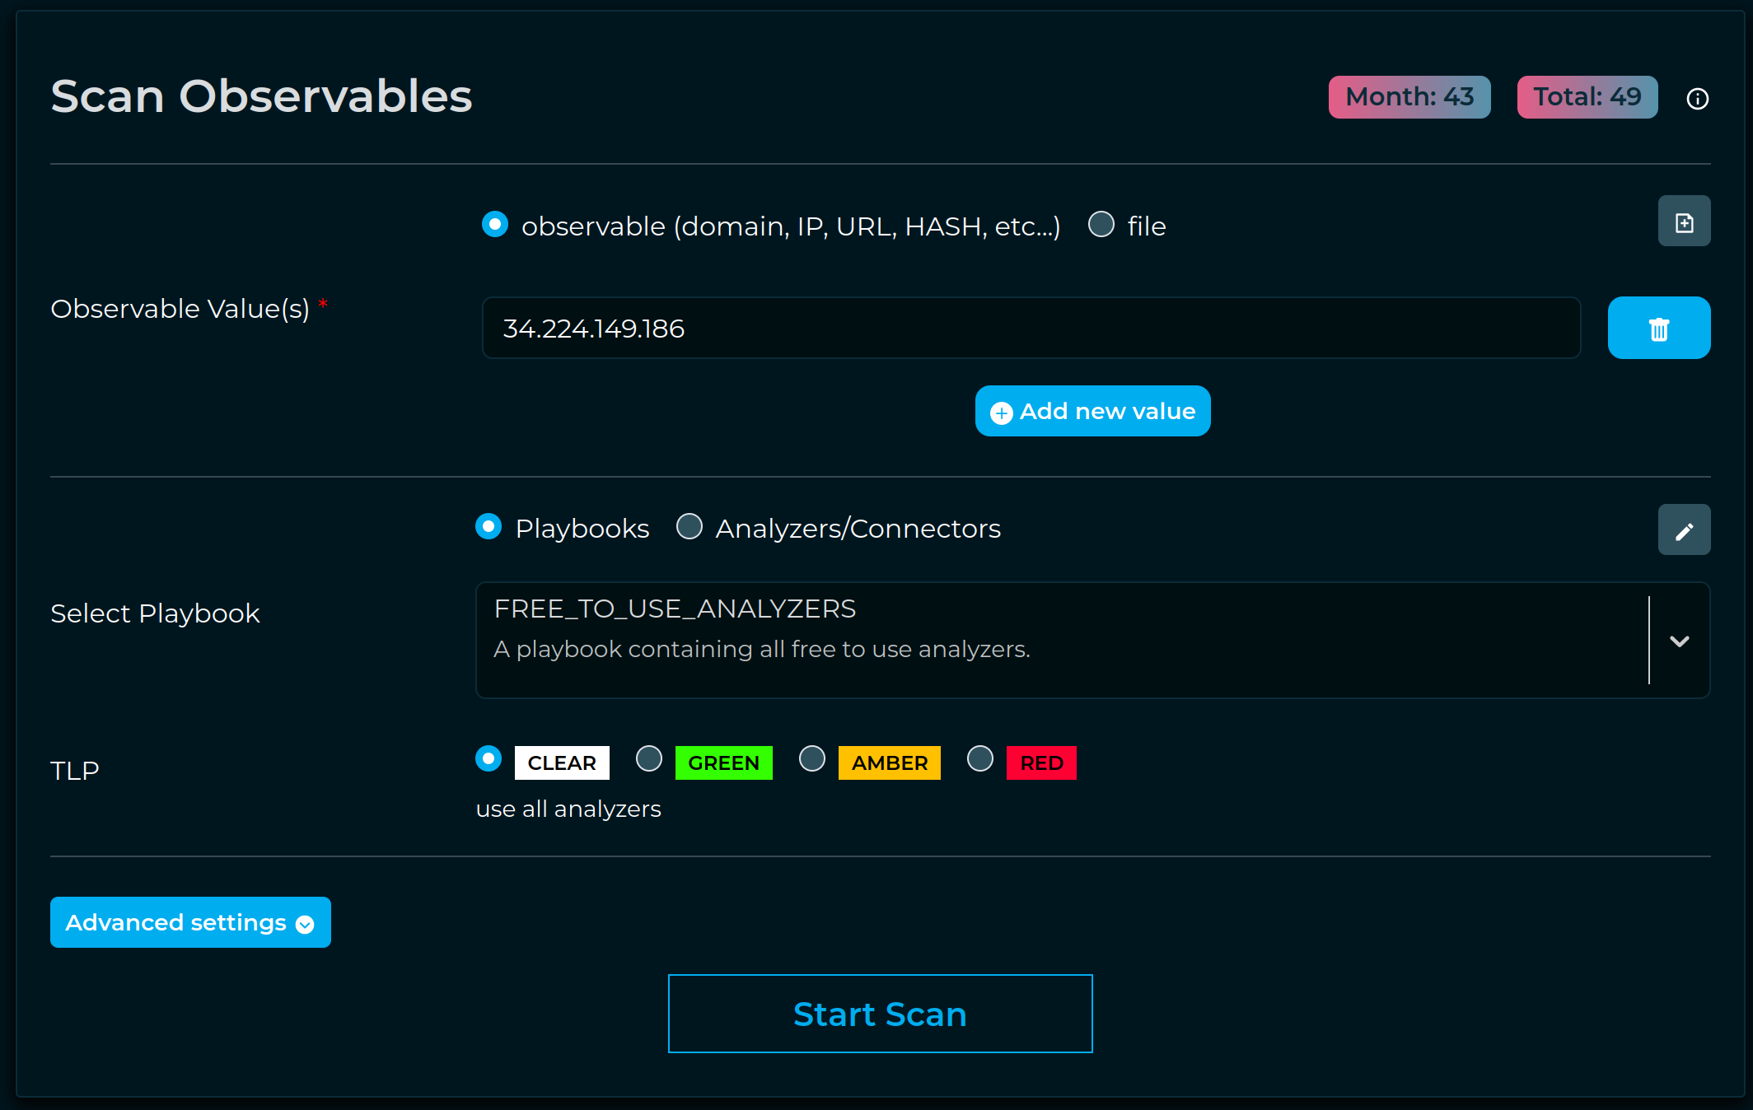This screenshot has width=1753, height=1110.
Task: Click the GREEN TLP color label
Action: [x=723, y=763]
